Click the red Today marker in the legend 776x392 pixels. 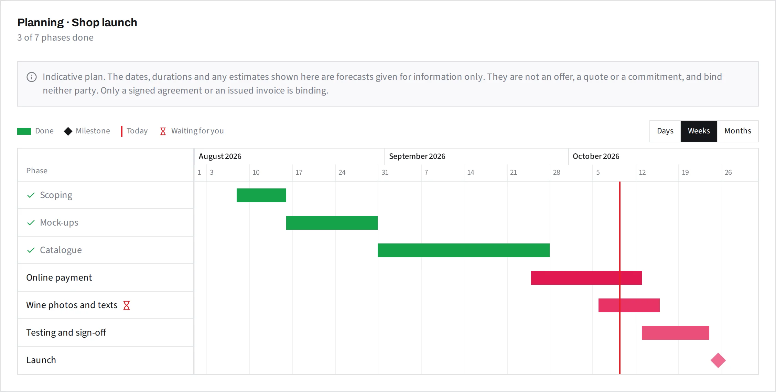[122, 131]
